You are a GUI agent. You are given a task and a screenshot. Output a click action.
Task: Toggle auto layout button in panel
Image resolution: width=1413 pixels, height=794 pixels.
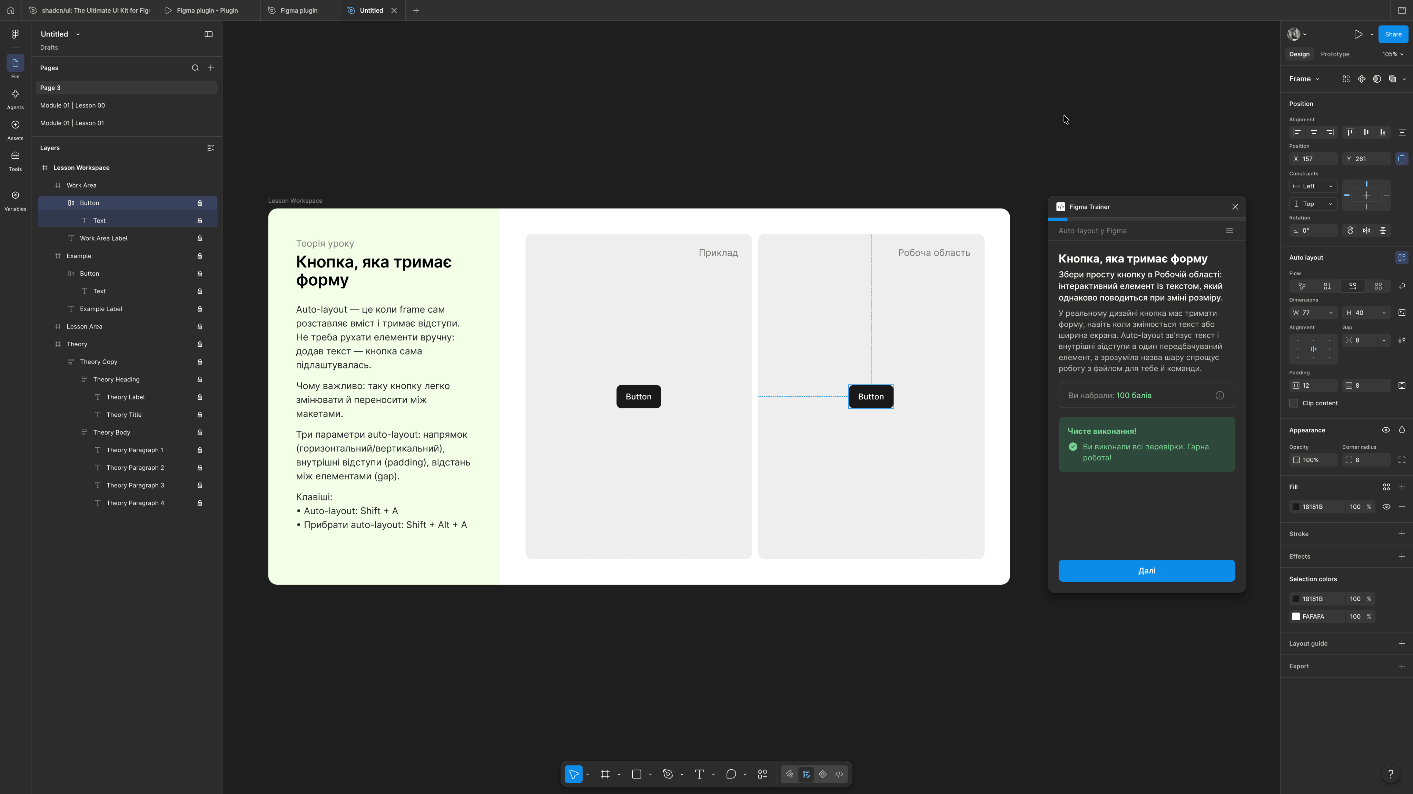point(1402,257)
